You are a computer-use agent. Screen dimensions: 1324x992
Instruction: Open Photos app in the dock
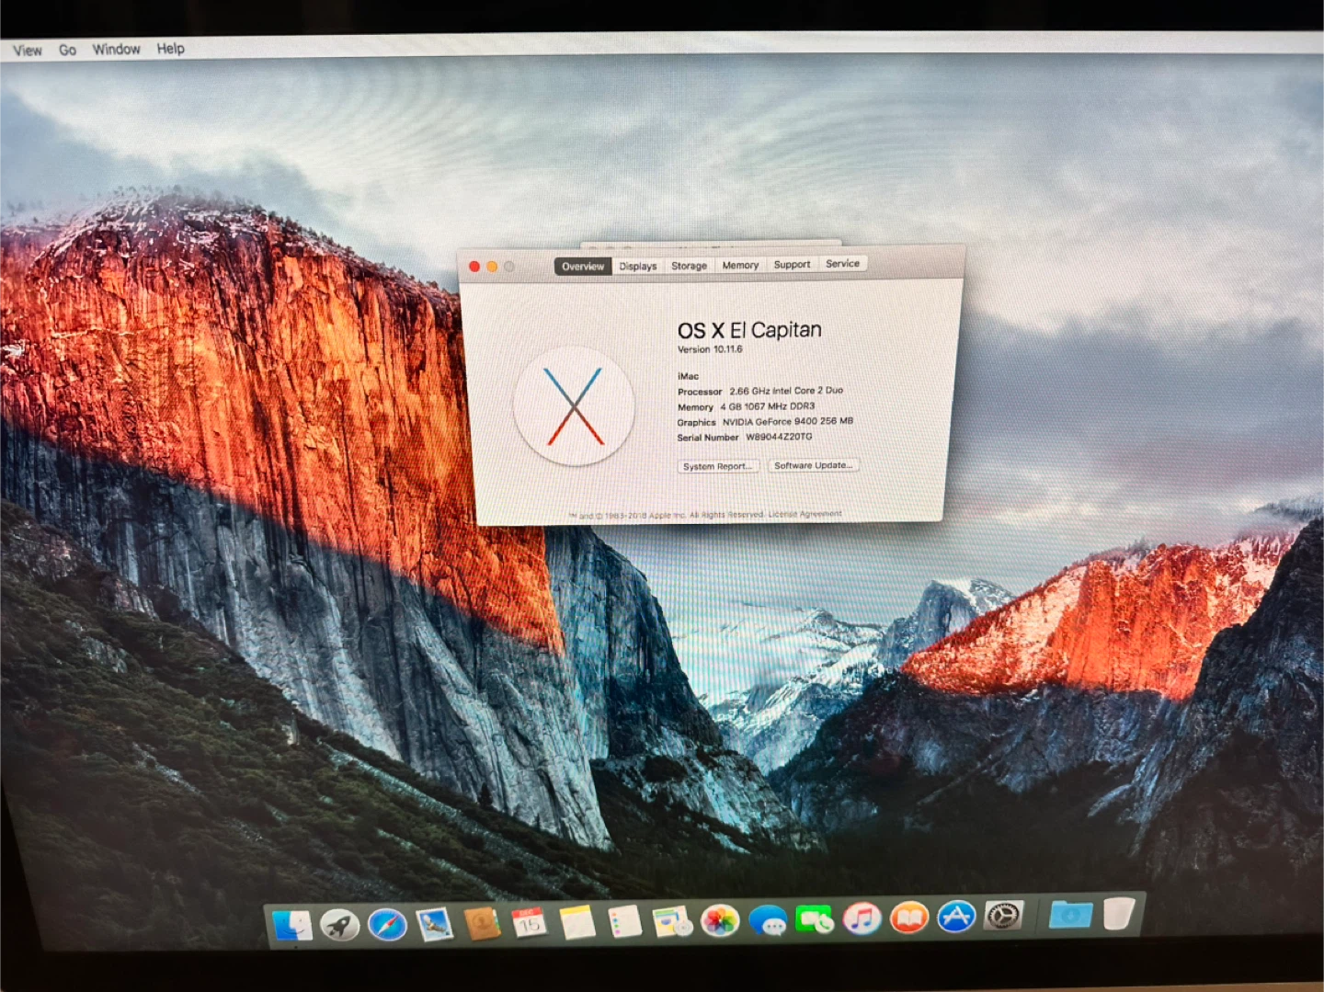(720, 921)
